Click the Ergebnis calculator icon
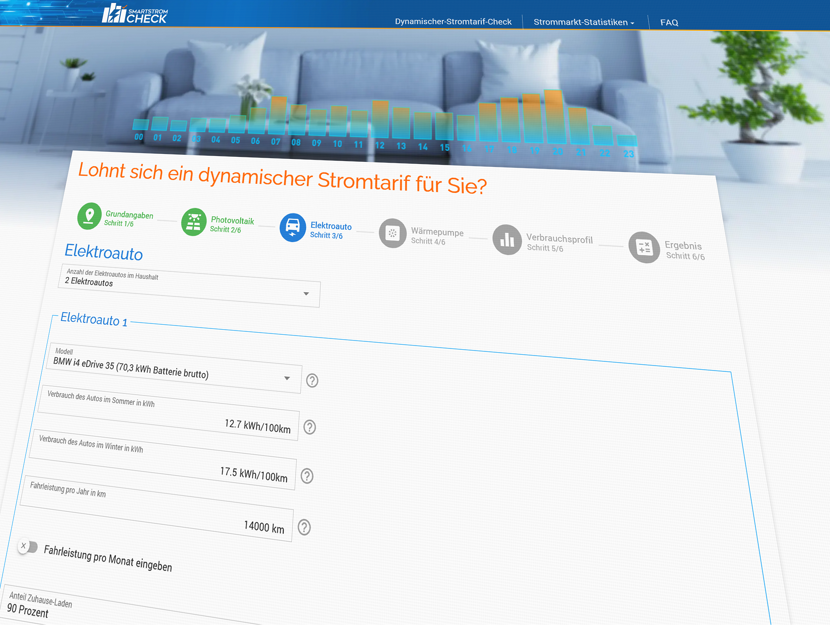 (x=644, y=248)
